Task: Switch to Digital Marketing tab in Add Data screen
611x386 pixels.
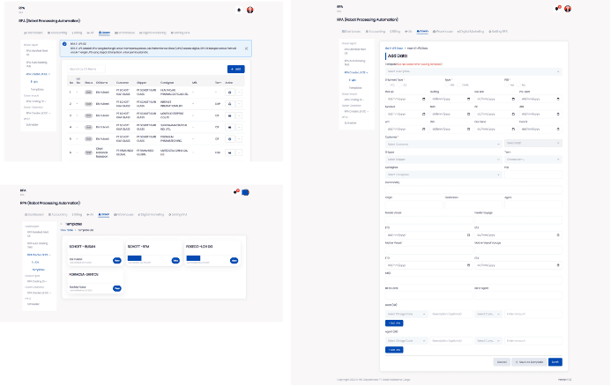Action: coord(471,32)
